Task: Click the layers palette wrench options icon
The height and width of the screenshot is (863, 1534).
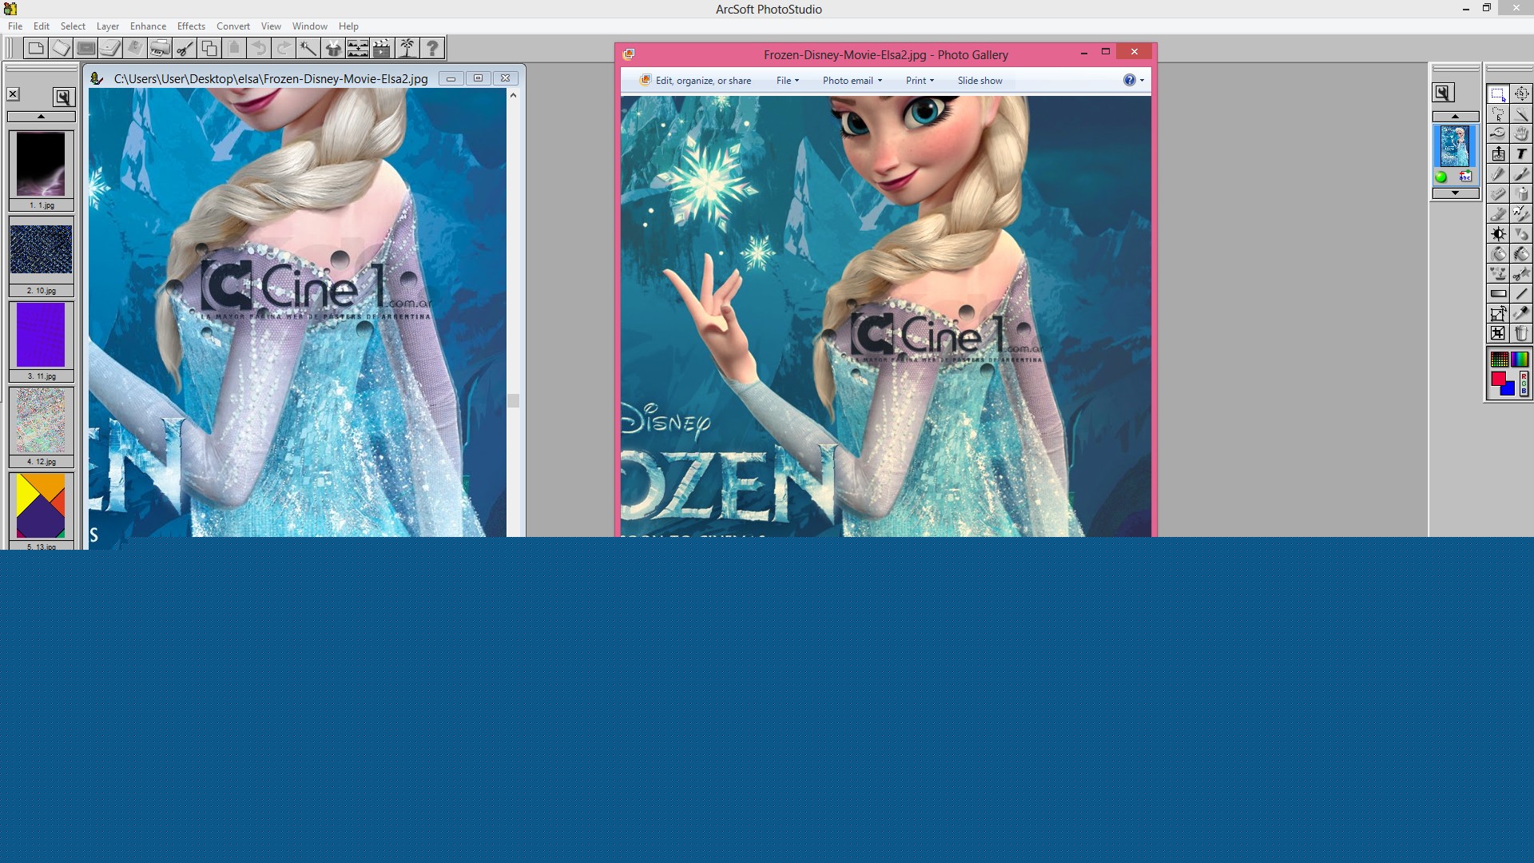Action: pyautogui.click(x=1442, y=93)
